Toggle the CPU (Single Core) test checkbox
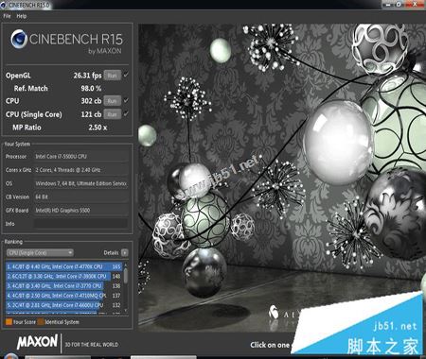 coord(126,114)
